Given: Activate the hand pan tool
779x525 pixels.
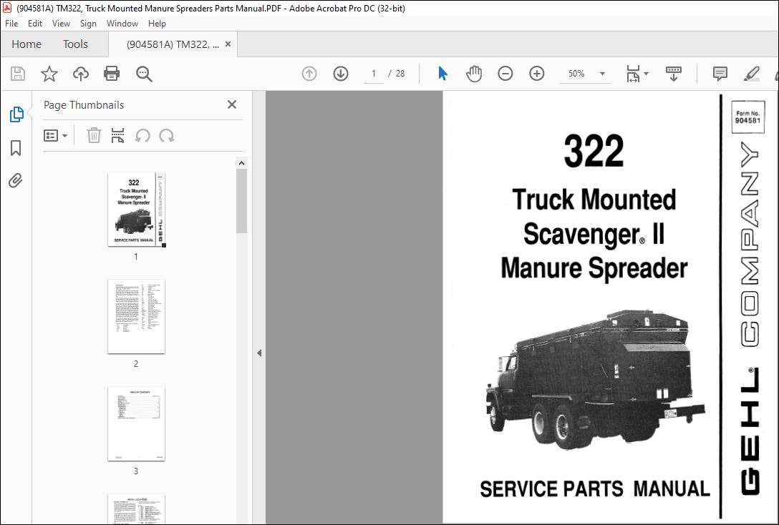Looking at the screenshot, I should pos(474,74).
